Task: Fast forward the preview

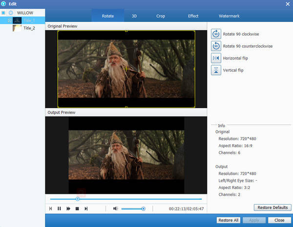Action: tap(68, 208)
